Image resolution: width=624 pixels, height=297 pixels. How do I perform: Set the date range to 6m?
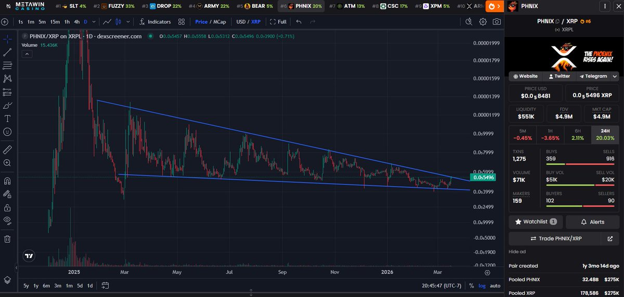46,286
